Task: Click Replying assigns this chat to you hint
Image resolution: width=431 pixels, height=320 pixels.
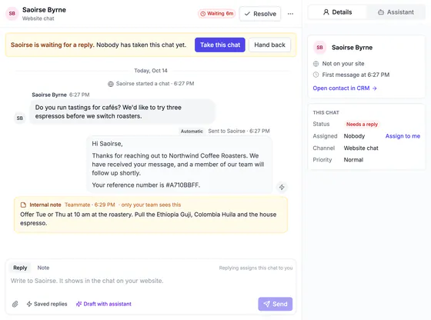Action: click(x=256, y=268)
